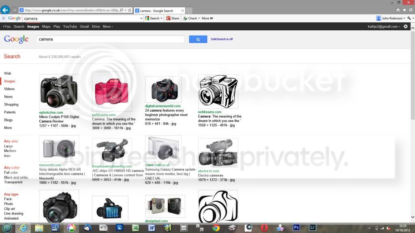The height and width of the screenshot is (233, 415).
Task: Select the Black and white color filter
Action: tap(16, 177)
